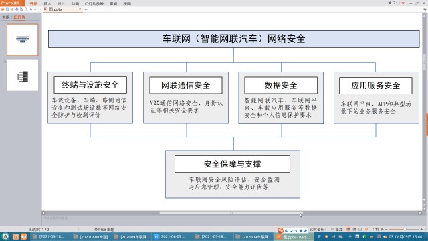Select slide 1 thumbnail
This screenshot has width=428, height=241.
22,39
